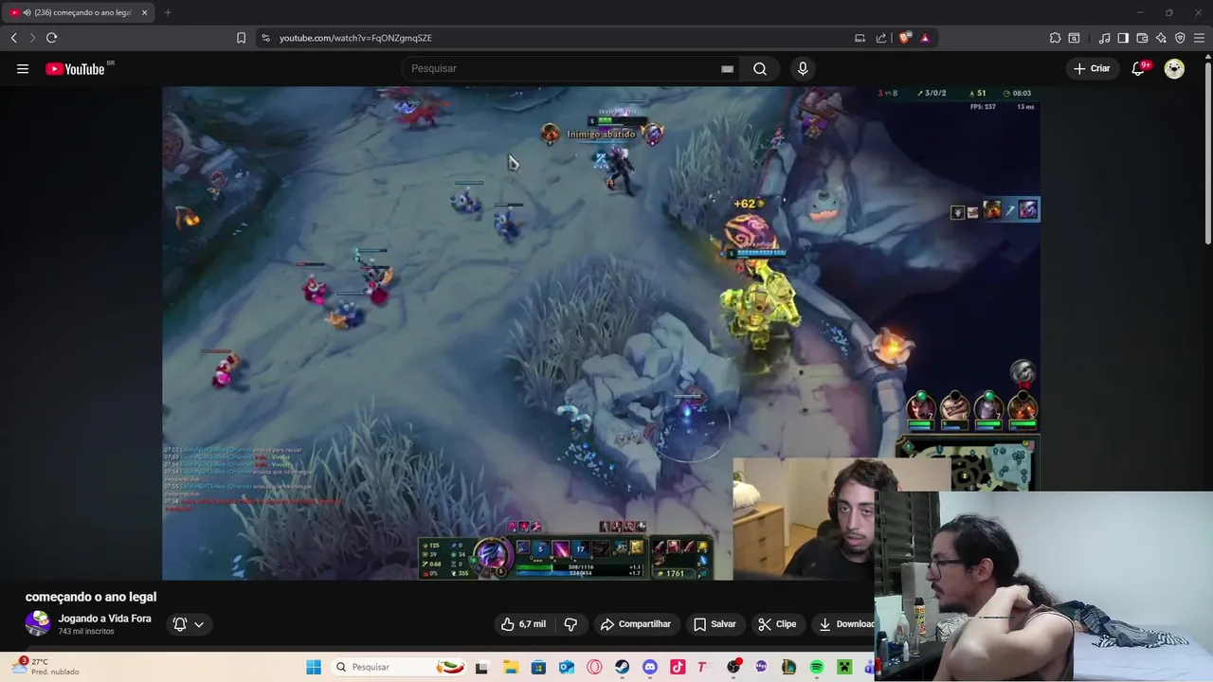This screenshot has height=682, width=1213.
Task: Bookmark this page via bookmark icon
Action: [241, 38]
